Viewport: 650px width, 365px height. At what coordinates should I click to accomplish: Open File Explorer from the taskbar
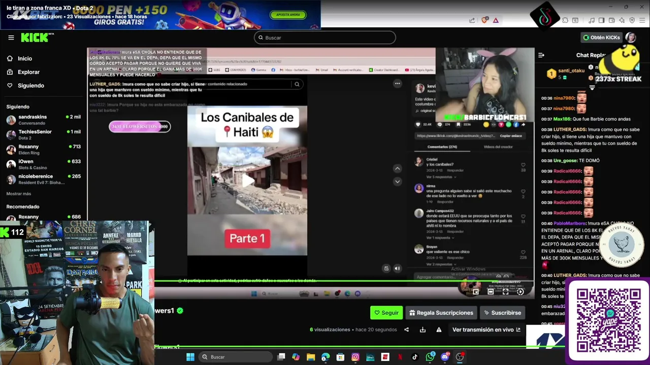click(311, 357)
